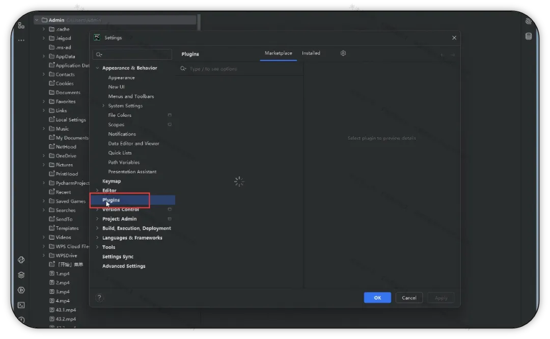The width and height of the screenshot is (550, 339).
Task: Expand the OneDrive folder in project tree
Action: coord(44,155)
